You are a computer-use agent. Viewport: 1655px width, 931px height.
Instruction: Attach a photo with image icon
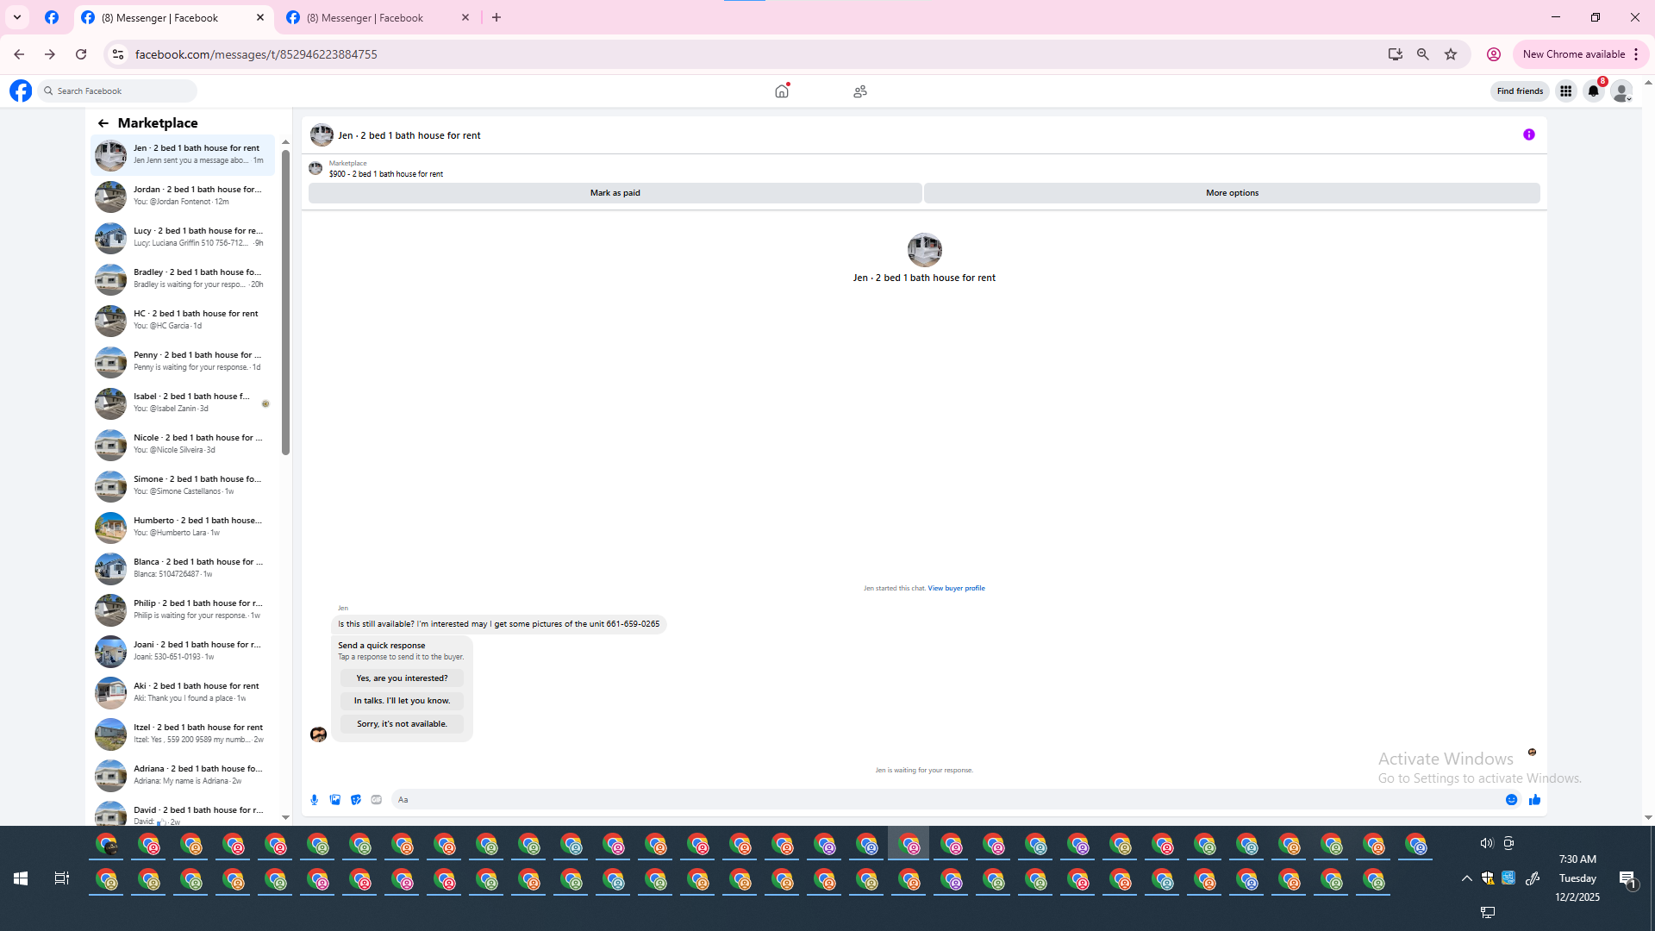tap(335, 800)
